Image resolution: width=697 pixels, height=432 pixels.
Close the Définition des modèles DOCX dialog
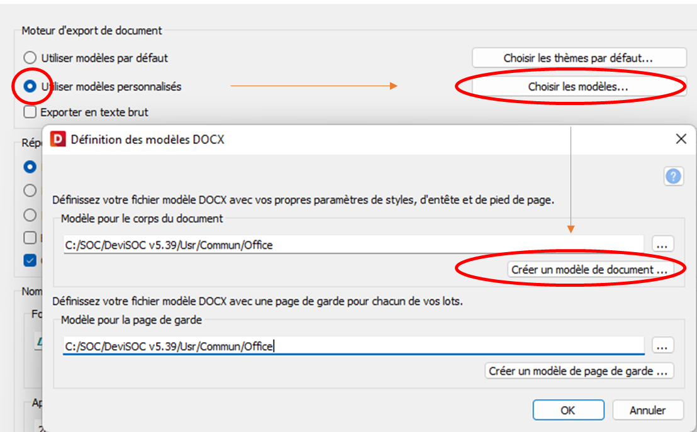pos(681,139)
